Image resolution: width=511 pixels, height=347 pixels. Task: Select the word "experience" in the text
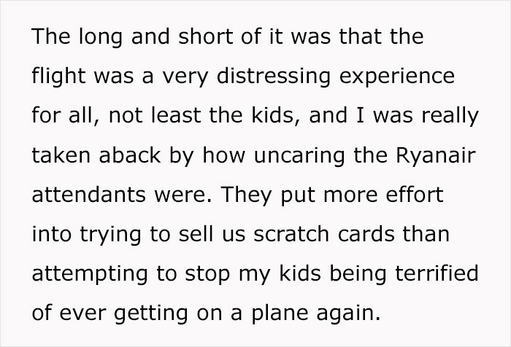pyautogui.click(x=397, y=77)
